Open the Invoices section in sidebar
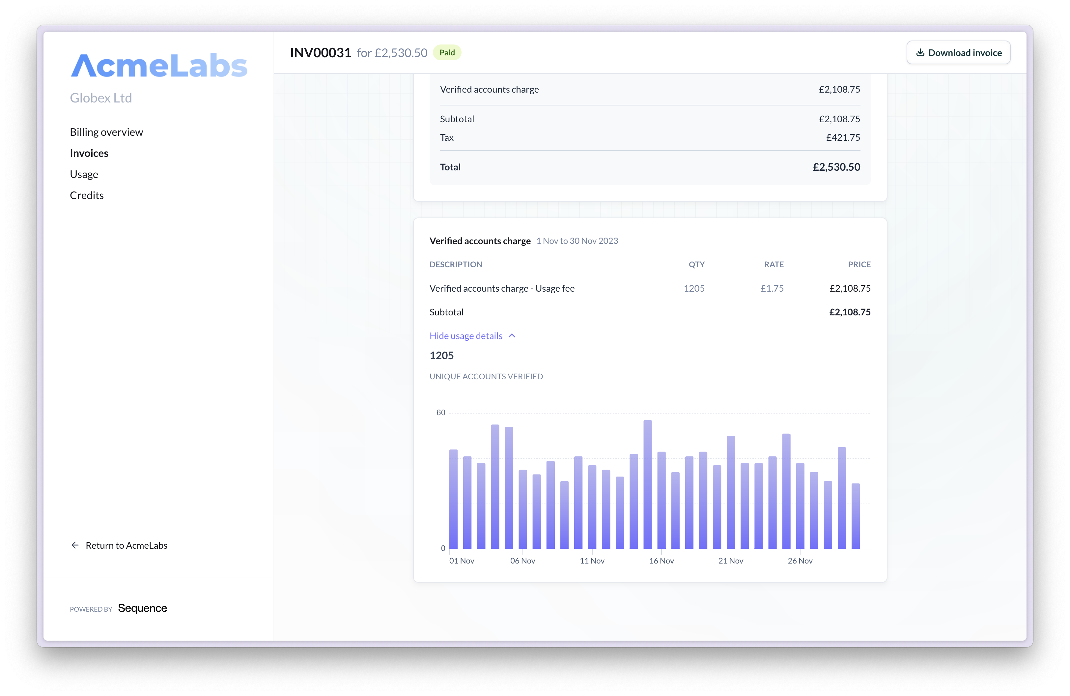1070x696 pixels. click(89, 153)
